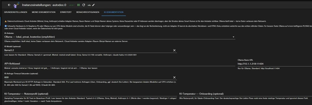Clear the KI-Anfrage-Timeout value with X
Image resolution: width=312 pixels, height=105 pixels.
(174, 77)
